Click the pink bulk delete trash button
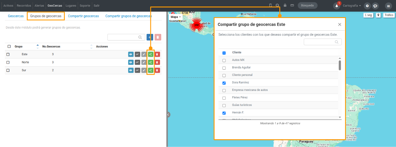 [x=158, y=37]
